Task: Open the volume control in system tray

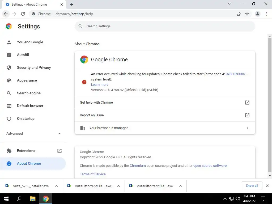Action: coord(237,199)
